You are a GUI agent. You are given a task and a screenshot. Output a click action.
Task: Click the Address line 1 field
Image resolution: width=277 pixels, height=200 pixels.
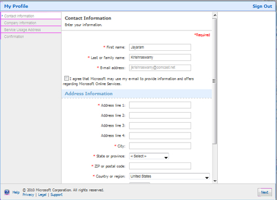pyautogui.click(x=160, y=105)
